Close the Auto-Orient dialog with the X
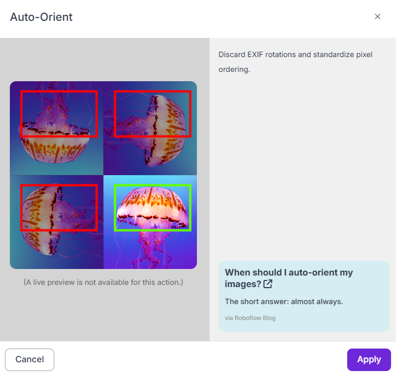 pyautogui.click(x=377, y=16)
